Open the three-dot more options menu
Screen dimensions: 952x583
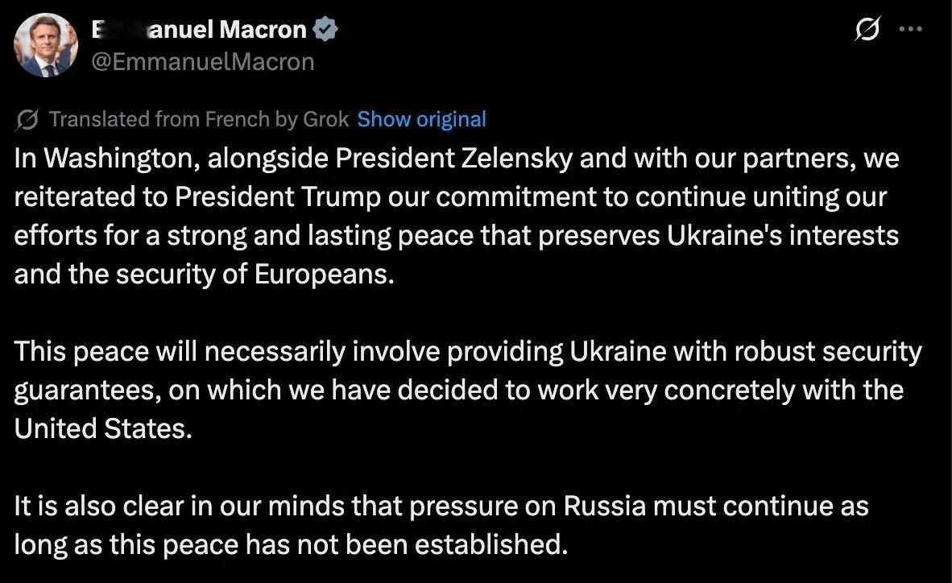click(x=911, y=28)
